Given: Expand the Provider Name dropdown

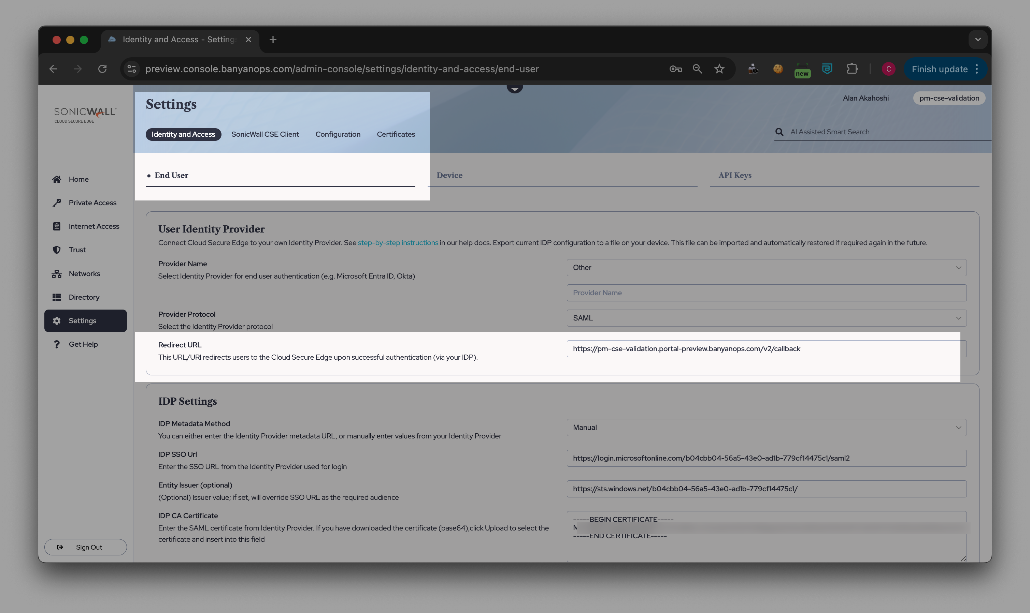Looking at the screenshot, I should 766,268.
